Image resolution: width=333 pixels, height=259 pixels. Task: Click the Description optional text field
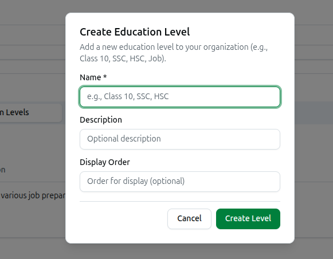[180, 139]
